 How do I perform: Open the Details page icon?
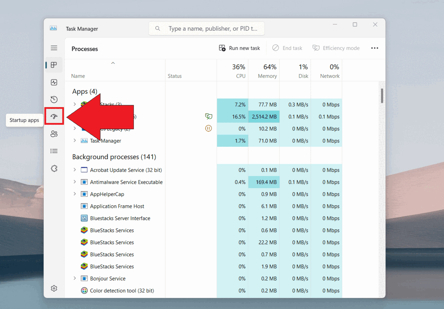point(54,151)
